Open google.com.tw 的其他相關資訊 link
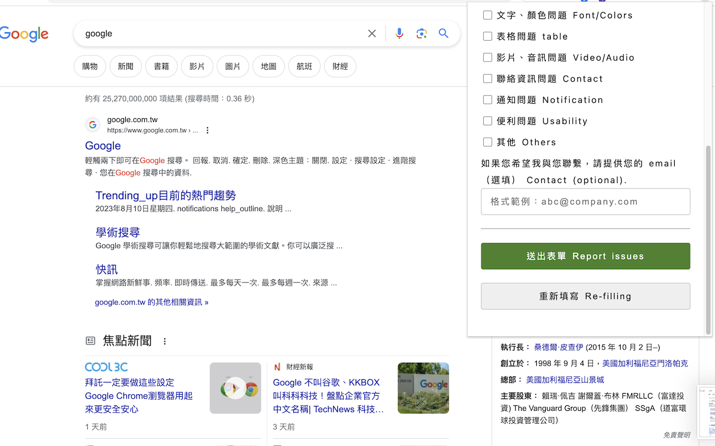This screenshot has width=715, height=446. [x=151, y=302]
